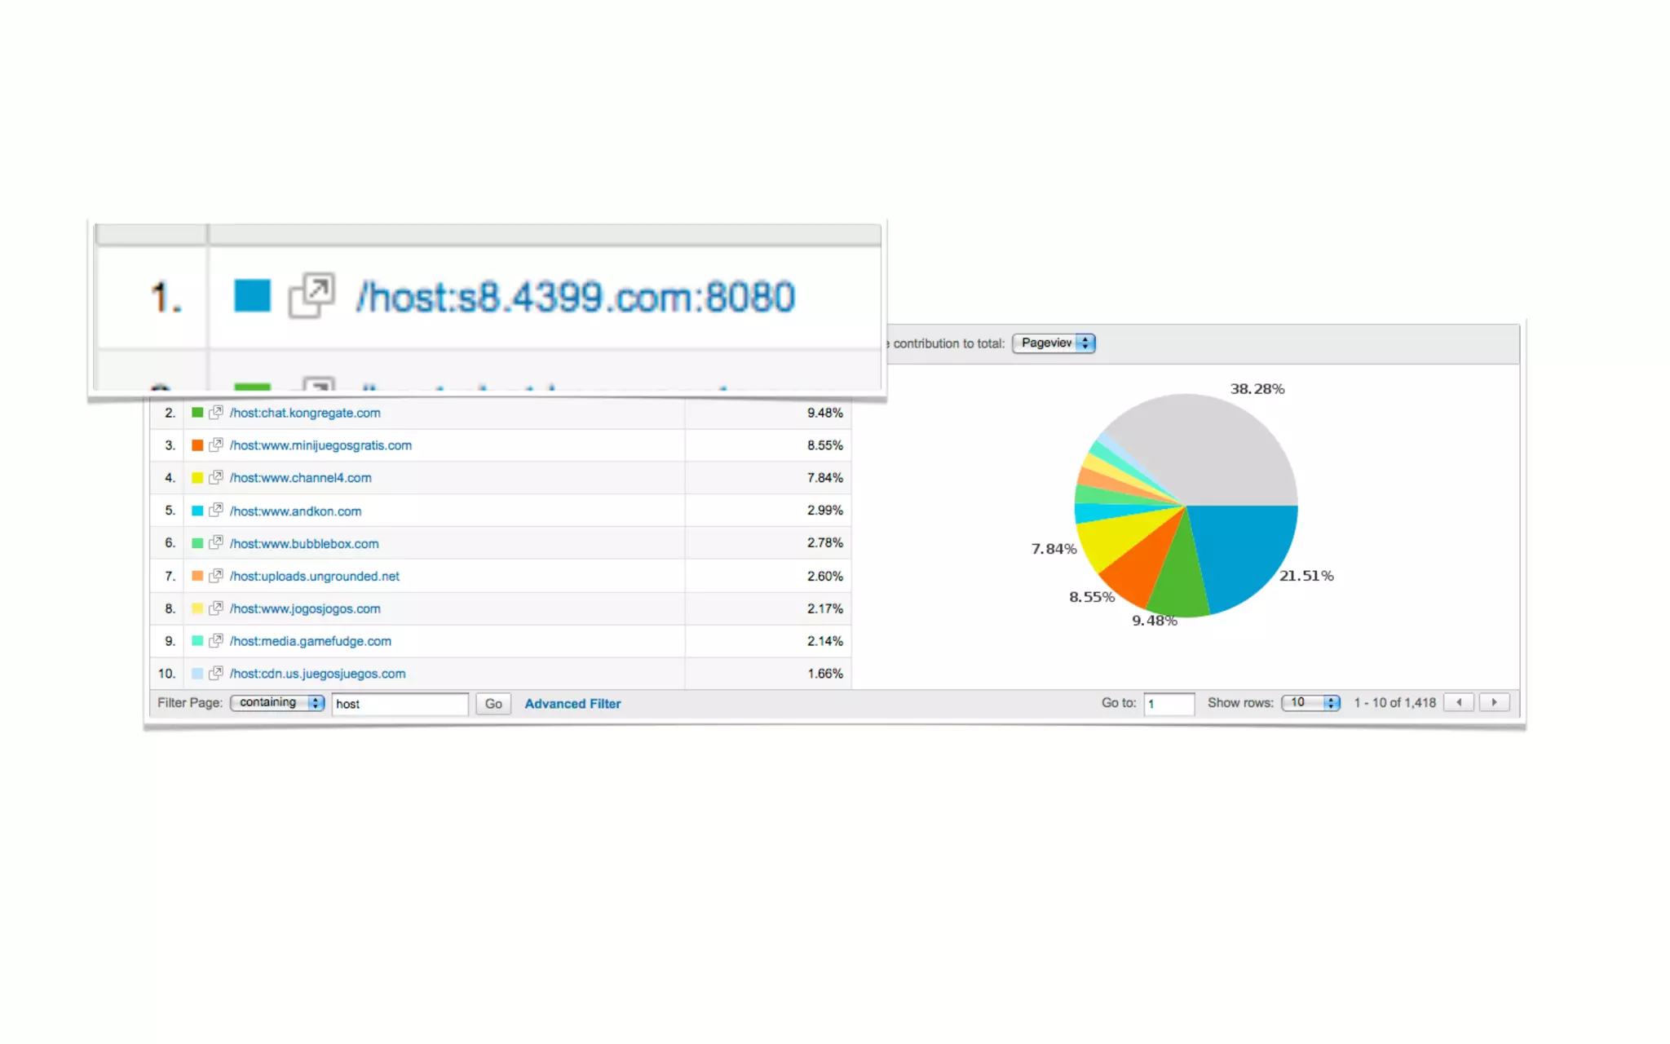Image resolution: width=1670 pixels, height=1044 pixels.
Task: Click the /host:cdn.us.juegosjuegos.com link
Action: coord(317,674)
